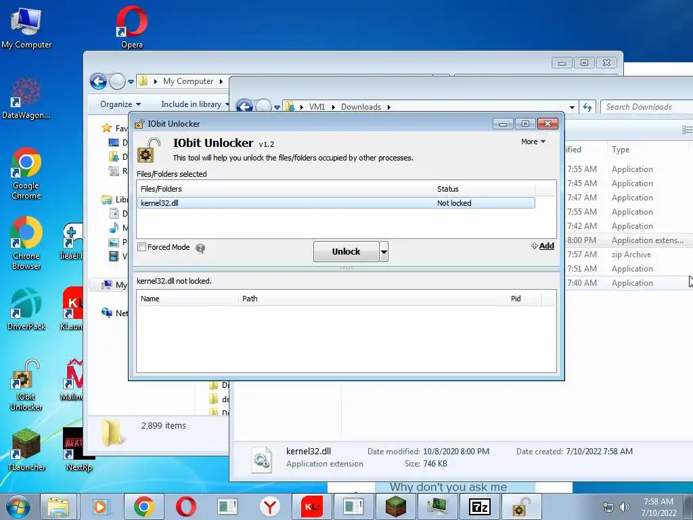Image resolution: width=693 pixels, height=520 pixels.
Task: Click the Forced Mode help icon
Action: 200,248
